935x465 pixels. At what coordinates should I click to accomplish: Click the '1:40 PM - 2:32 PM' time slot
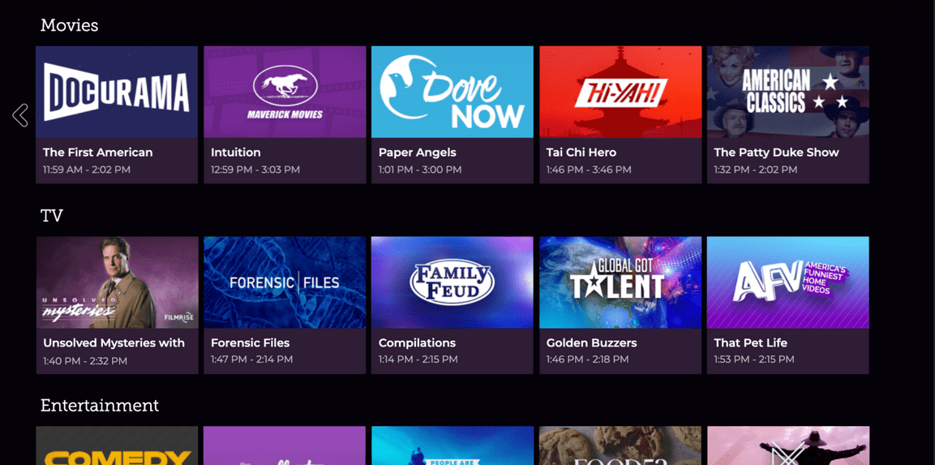(x=85, y=361)
